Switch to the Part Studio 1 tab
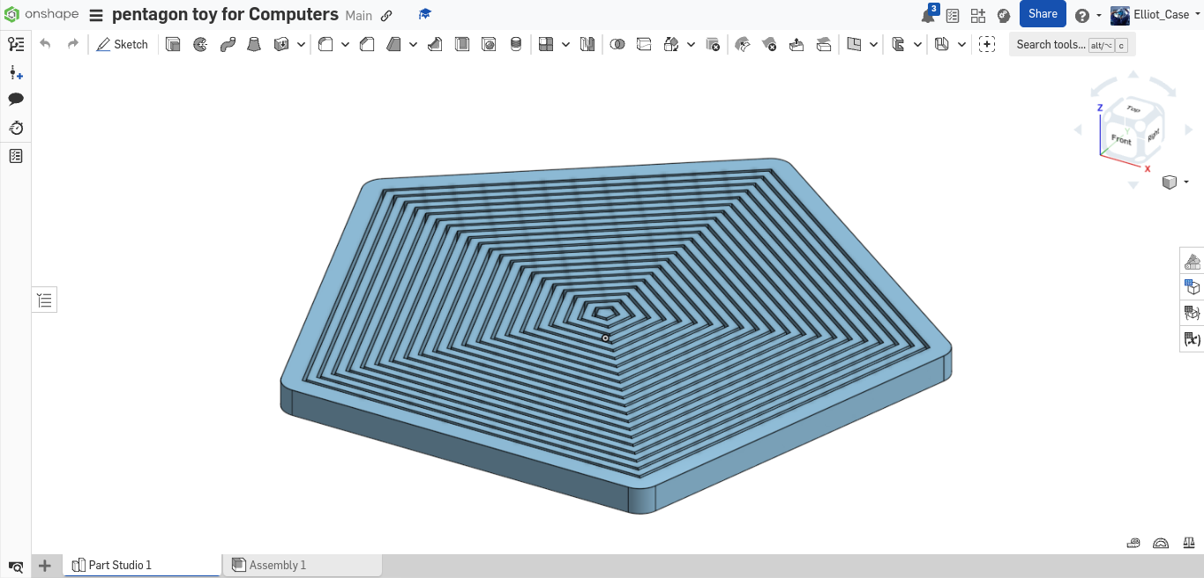This screenshot has width=1204, height=578. 141,565
